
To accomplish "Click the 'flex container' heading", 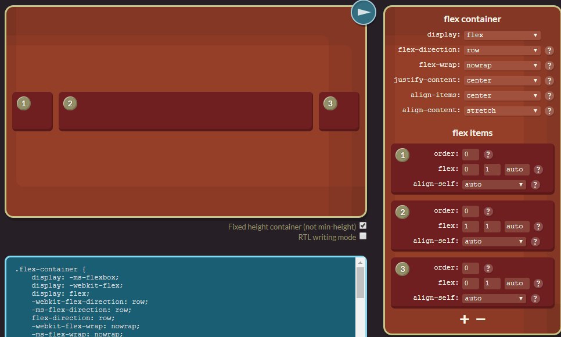I will [472, 19].
